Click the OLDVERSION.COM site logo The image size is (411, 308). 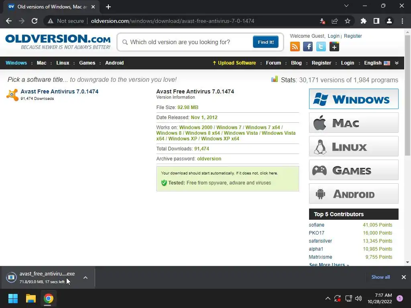tap(58, 42)
